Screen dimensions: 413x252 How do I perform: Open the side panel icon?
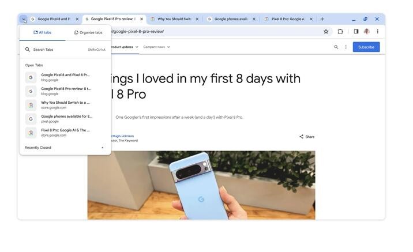(x=356, y=32)
